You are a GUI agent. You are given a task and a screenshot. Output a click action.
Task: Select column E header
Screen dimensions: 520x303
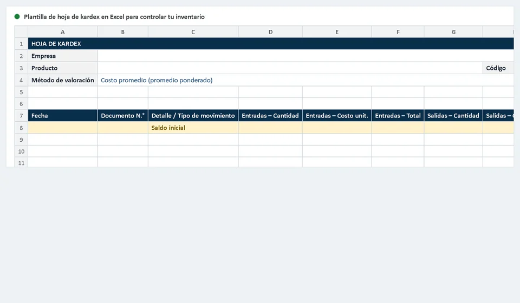pyautogui.click(x=337, y=32)
